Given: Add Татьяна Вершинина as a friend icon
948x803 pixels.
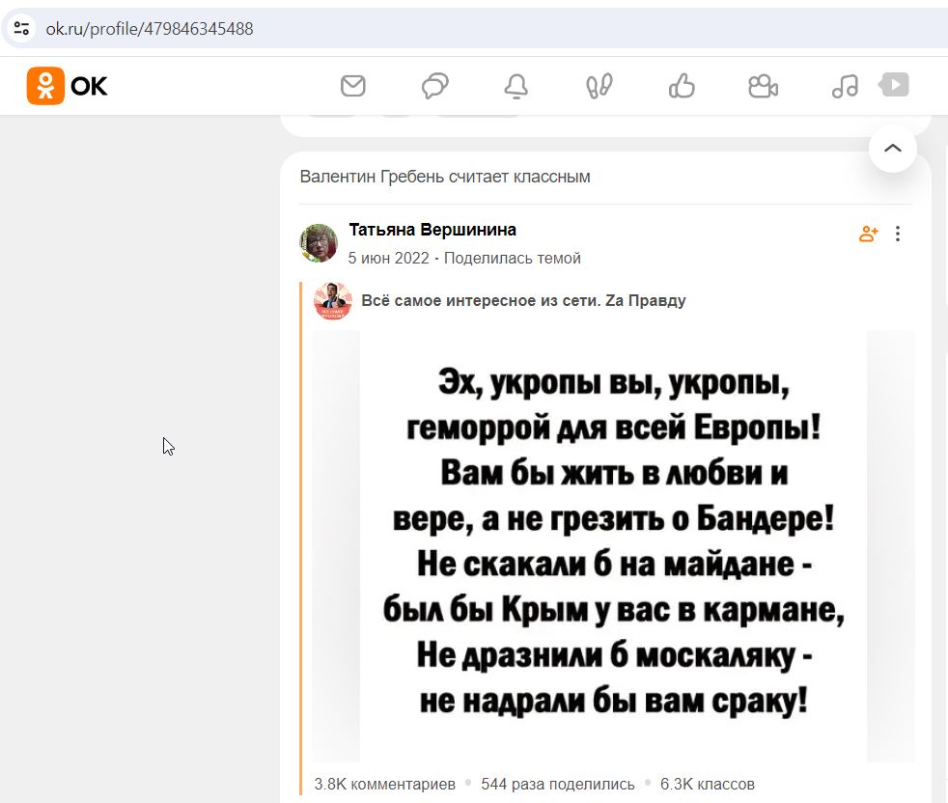Looking at the screenshot, I should pyautogui.click(x=868, y=234).
